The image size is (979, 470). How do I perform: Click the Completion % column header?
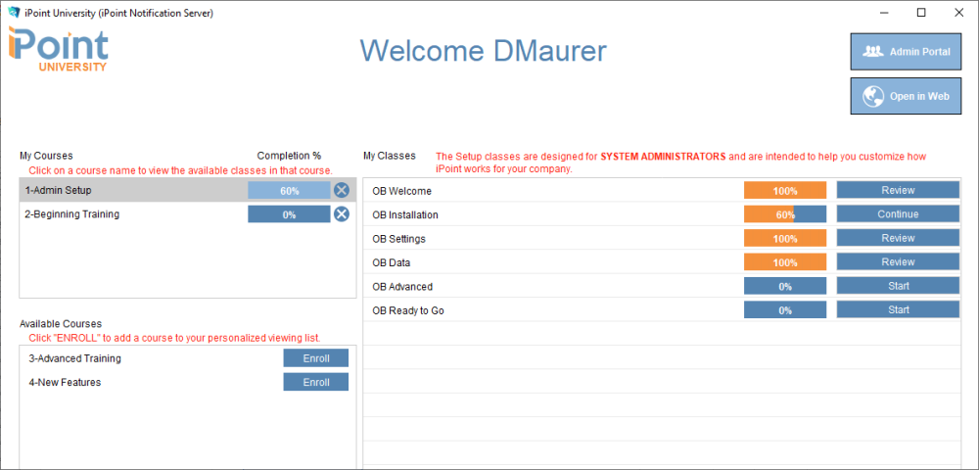(289, 156)
